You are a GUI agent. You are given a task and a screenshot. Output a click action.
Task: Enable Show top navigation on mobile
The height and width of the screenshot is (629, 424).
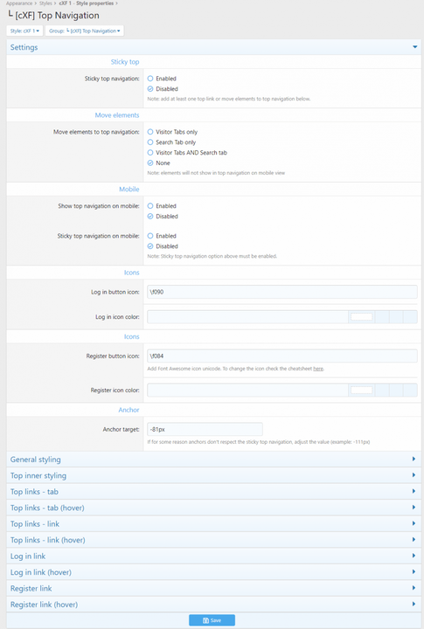coord(150,206)
